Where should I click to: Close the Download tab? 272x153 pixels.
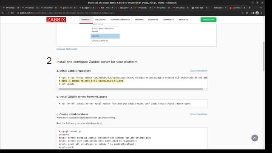244,8
